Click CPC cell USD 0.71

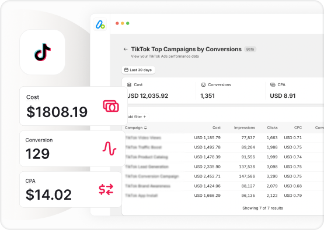pyautogui.click(x=293, y=137)
